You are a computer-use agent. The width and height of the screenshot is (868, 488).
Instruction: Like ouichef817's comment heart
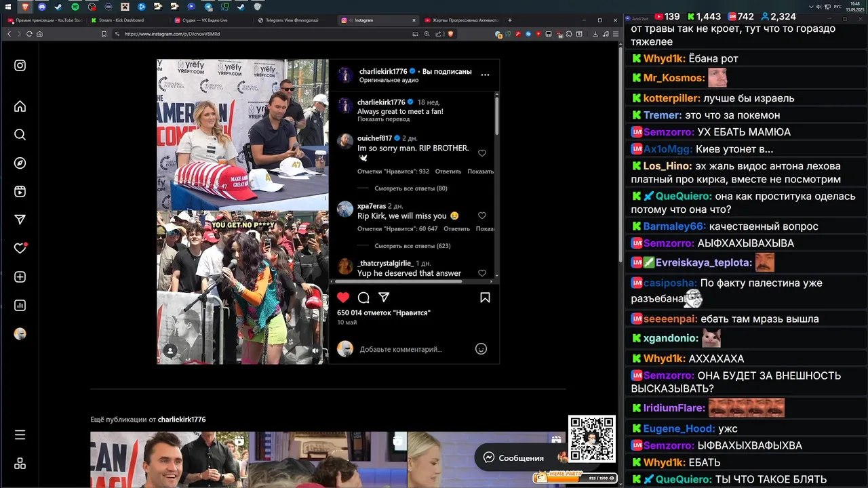tap(482, 153)
